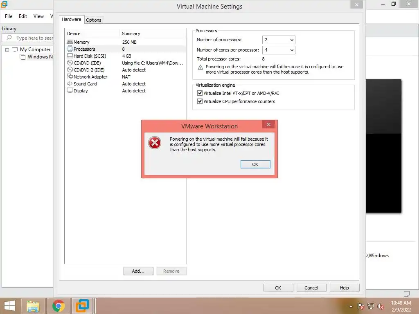Click the CD/DVD 2 'Auto detect' summary
Screen dimensions: 419x314
tap(134, 70)
